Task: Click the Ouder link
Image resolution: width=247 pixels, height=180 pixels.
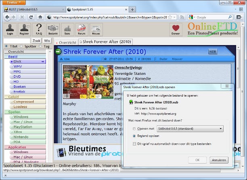Action: click(163, 59)
